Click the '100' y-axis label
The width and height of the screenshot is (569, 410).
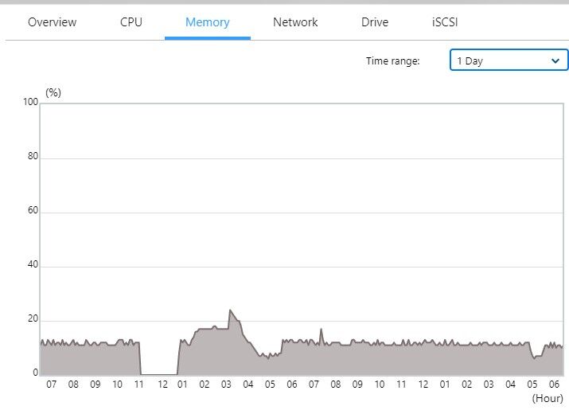point(30,102)
